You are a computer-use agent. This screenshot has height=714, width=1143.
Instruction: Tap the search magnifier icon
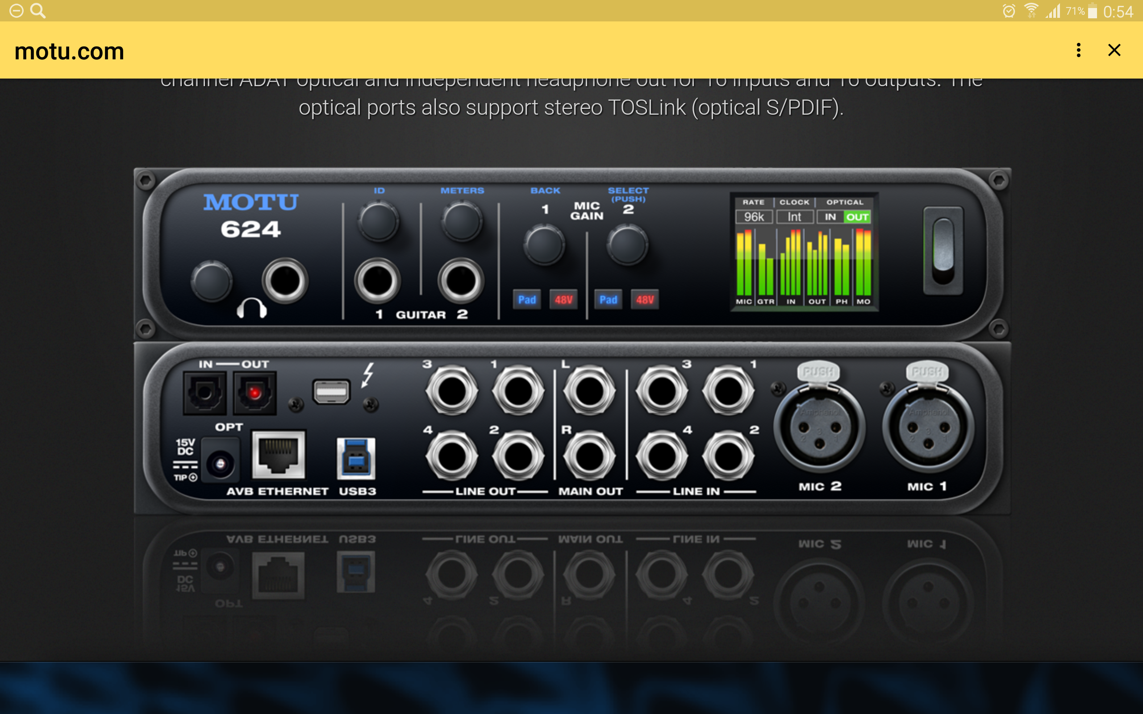[38, 10]
